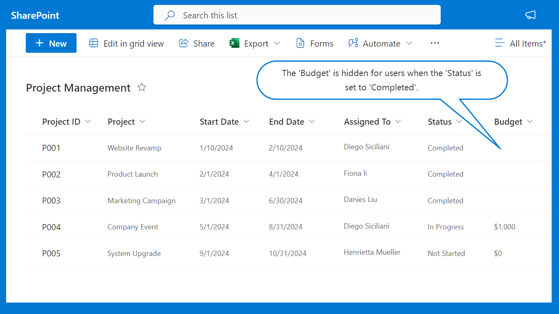Open the Assigned To column dropdown

[398, 121]
